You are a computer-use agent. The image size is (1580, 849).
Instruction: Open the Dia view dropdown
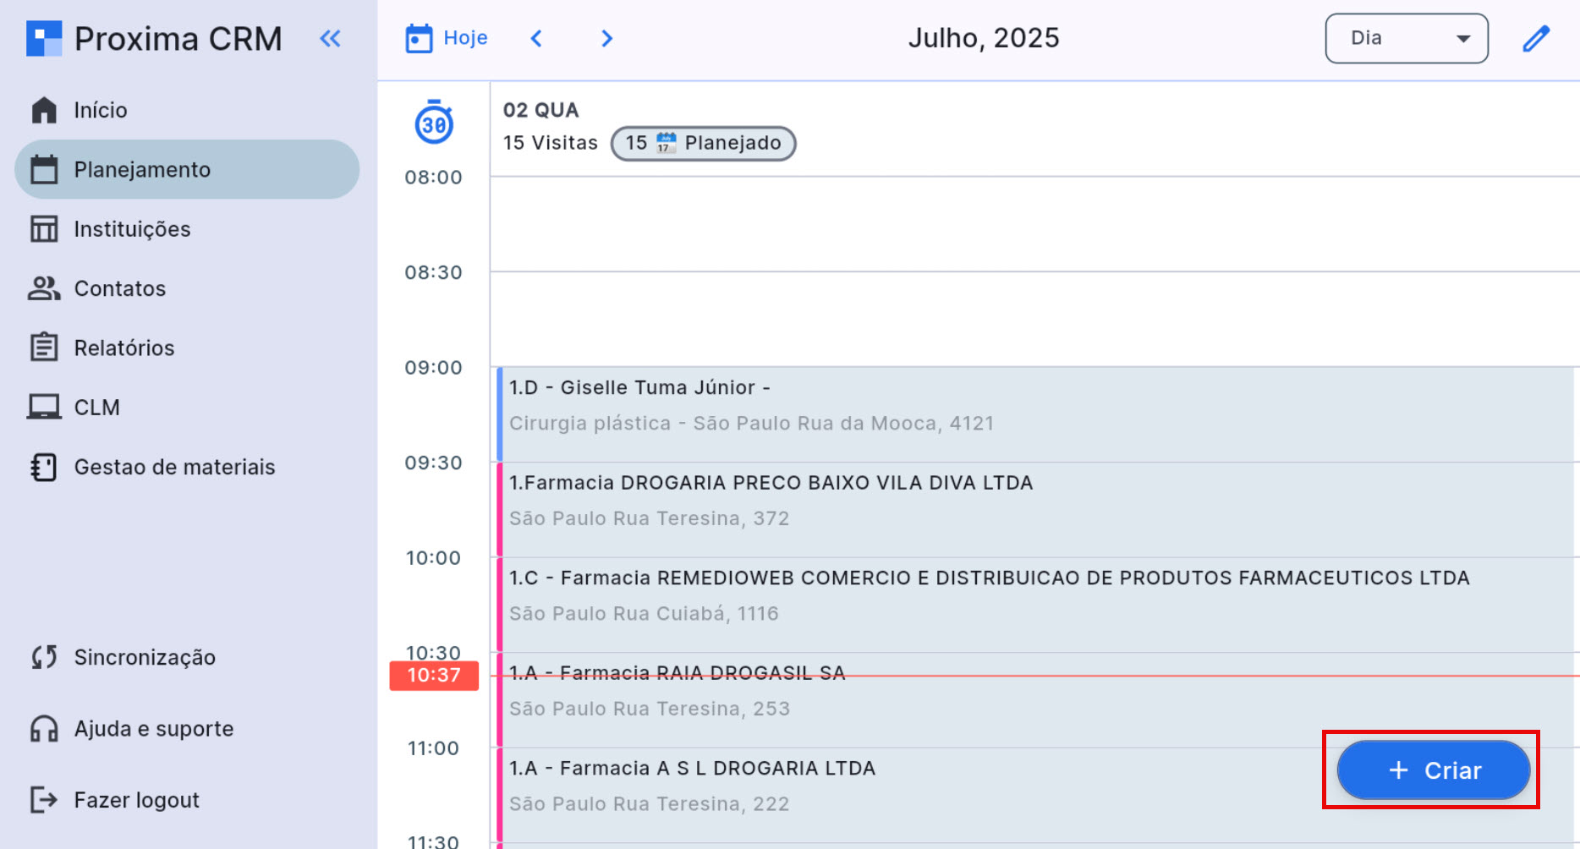coord(1406,39)
